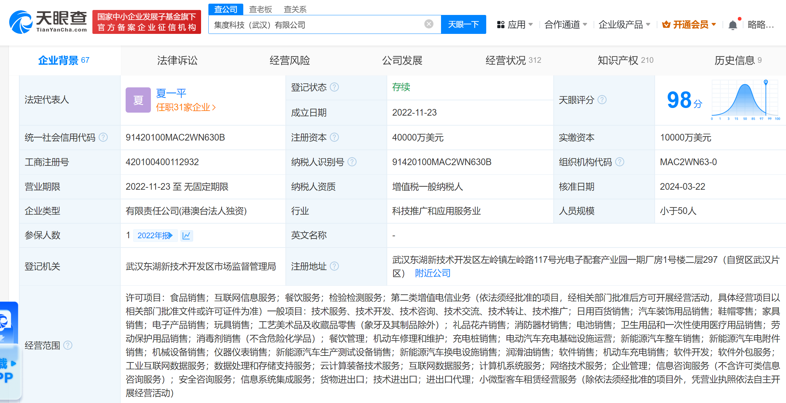Viewport: 786px width, 403px height.
Task: Open the notification bell
Action: 732,25
